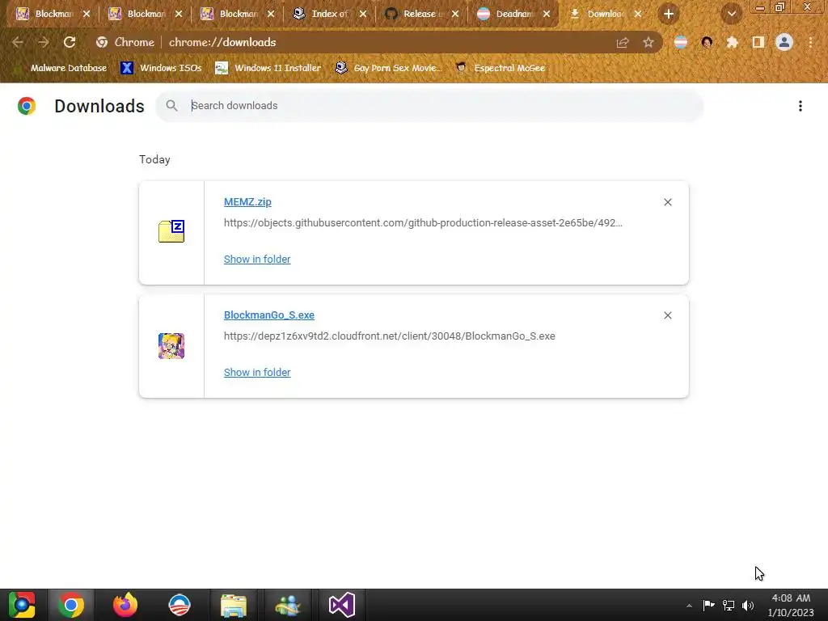
Task: Click the search magnifier icon
Action: [x=171, y=106]
